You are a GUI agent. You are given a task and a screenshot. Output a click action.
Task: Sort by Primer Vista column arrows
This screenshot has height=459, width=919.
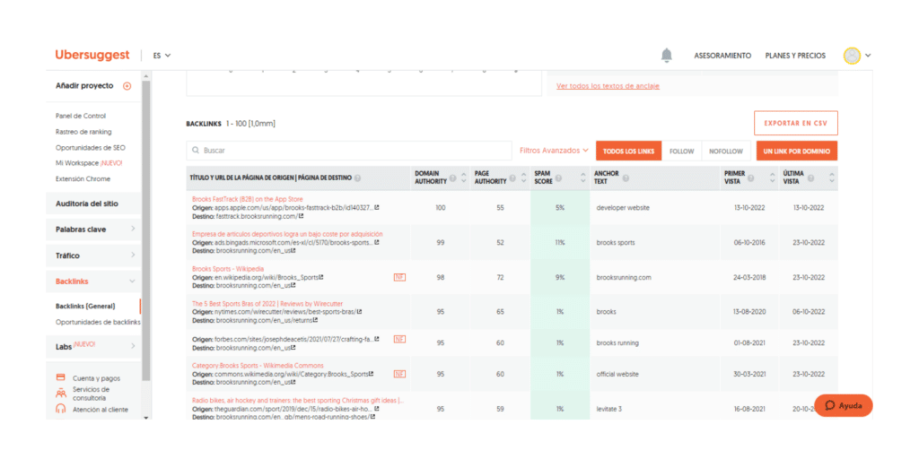[x=772, y=178]
